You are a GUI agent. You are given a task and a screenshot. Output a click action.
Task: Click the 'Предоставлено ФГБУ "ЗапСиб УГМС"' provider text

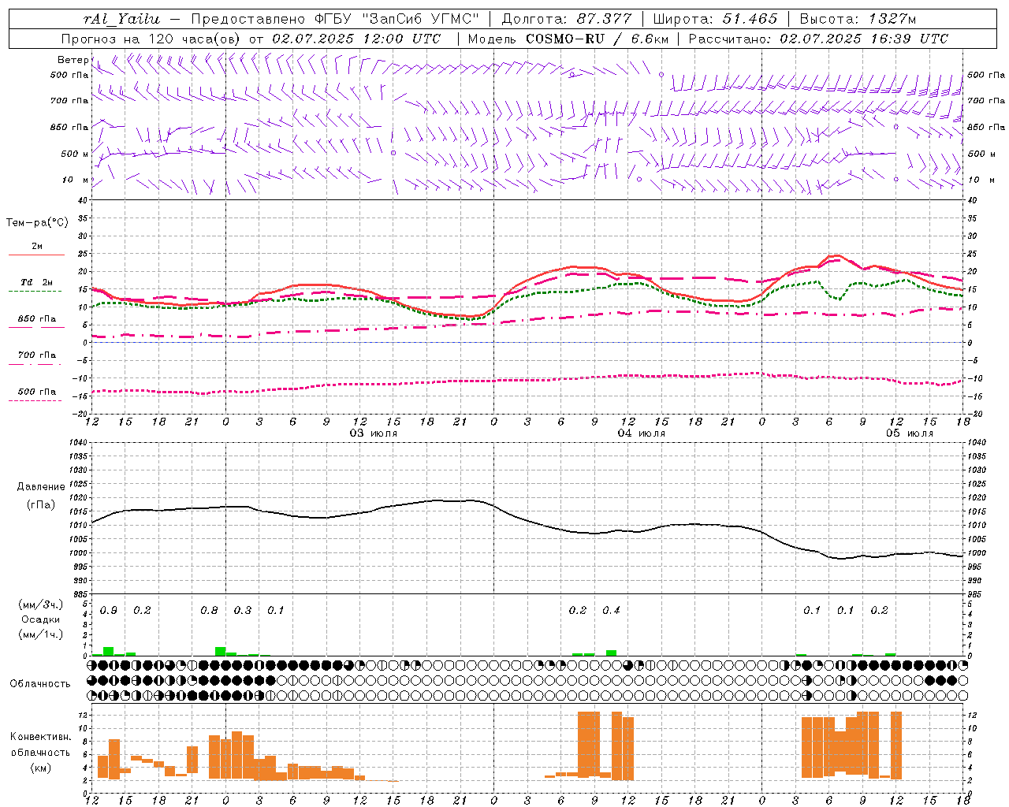tap(335, 19)
